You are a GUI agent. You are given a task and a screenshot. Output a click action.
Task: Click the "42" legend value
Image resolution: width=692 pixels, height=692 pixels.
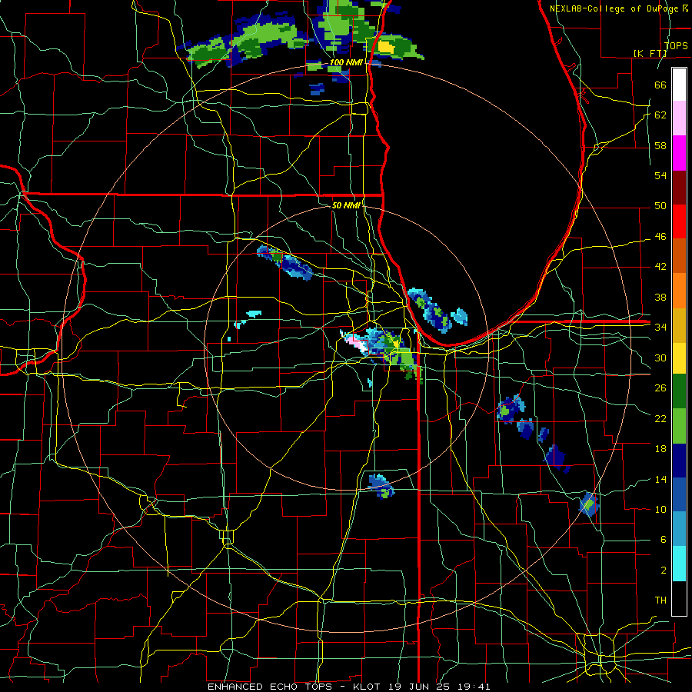(660, 267)
